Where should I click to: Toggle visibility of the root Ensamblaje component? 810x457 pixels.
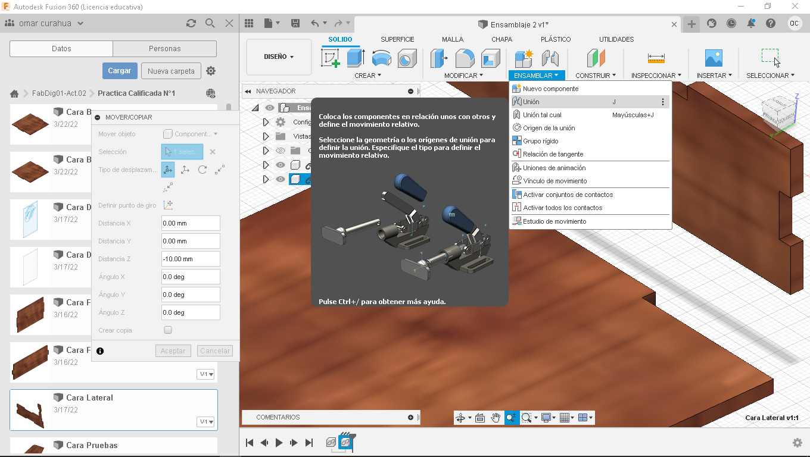coord(270,108)
